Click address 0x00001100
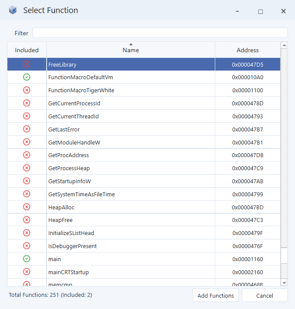The width and height of the screenshot is (295, 309). (x=248, y=90)
